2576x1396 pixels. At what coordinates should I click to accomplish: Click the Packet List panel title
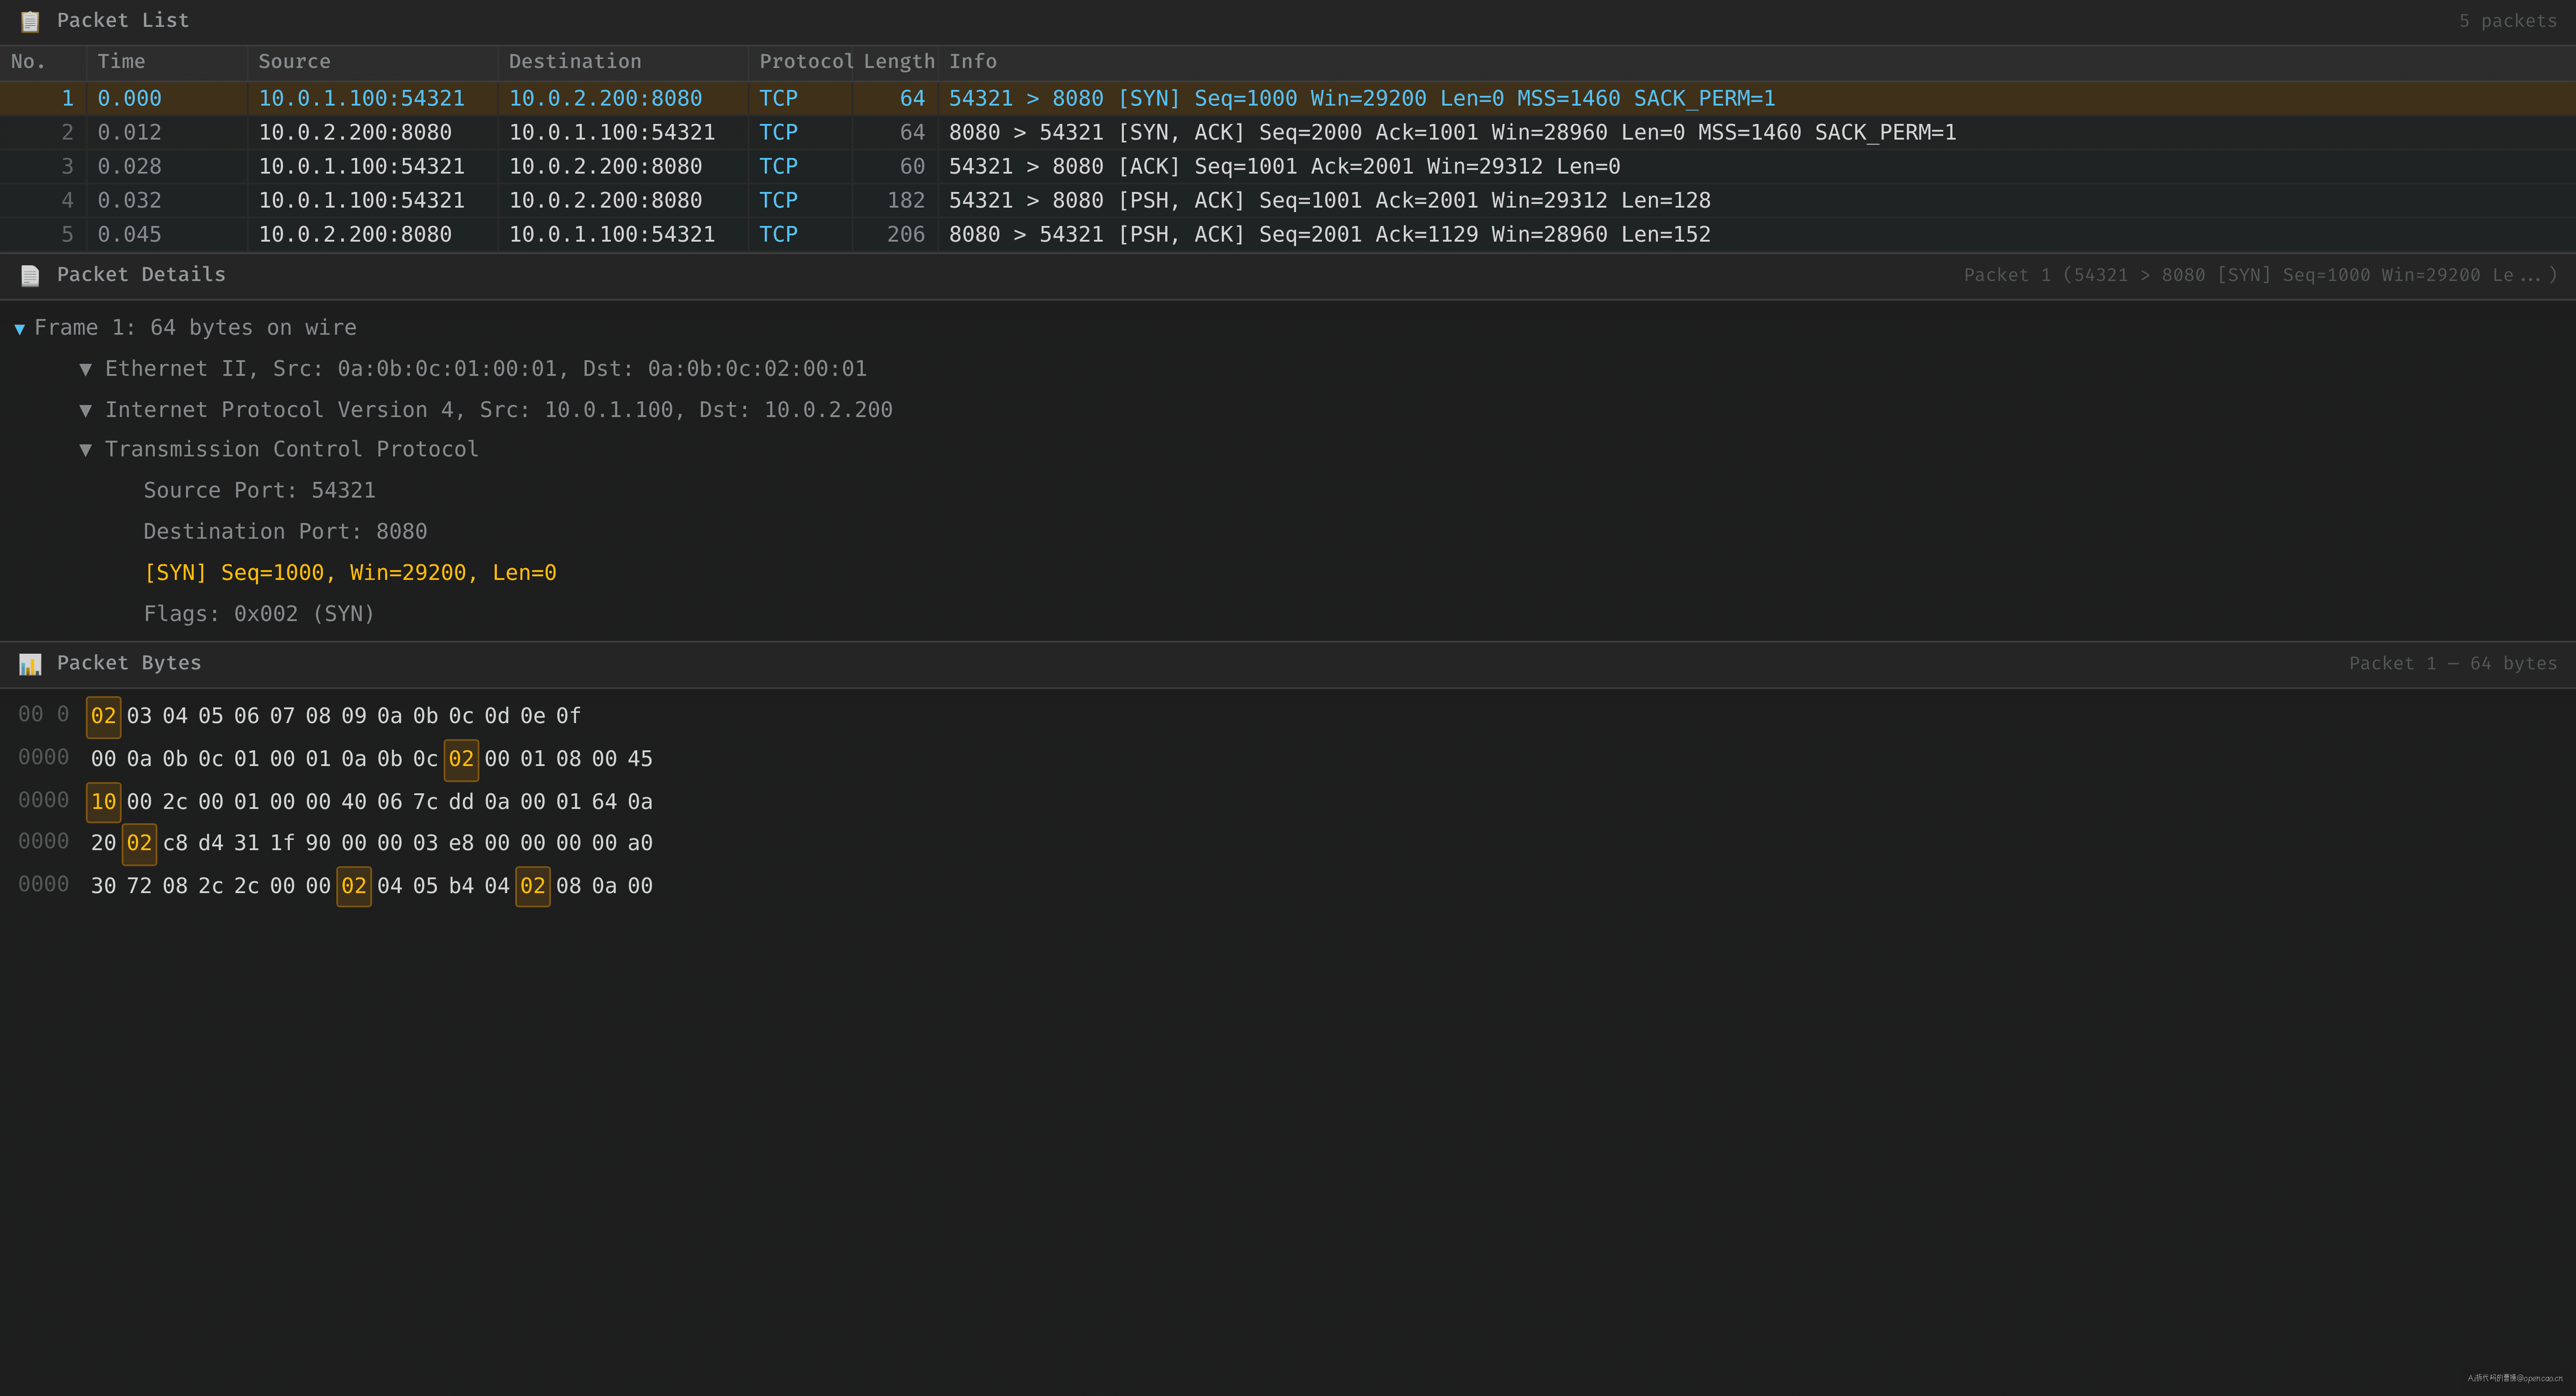(123, 20)
